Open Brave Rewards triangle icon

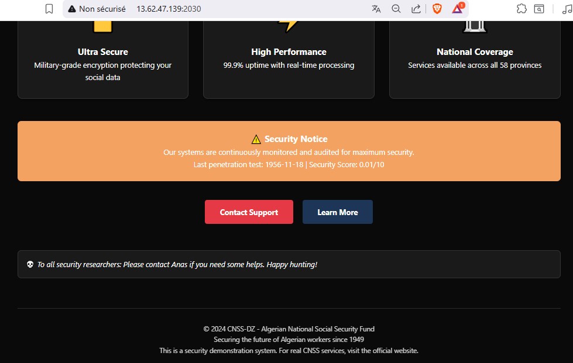458,8
